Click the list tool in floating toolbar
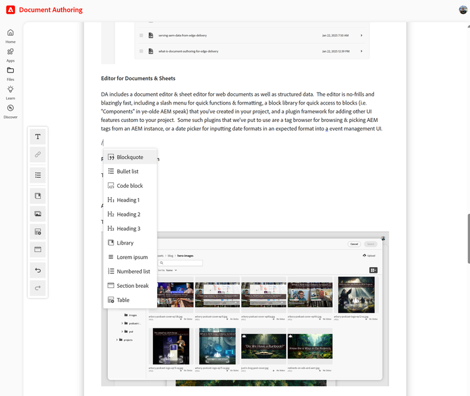 coord(38,175)
